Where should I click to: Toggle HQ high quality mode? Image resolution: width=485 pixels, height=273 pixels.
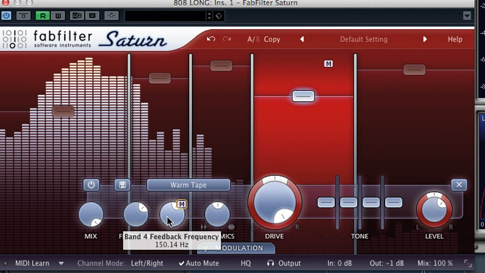click(x=245, y=263)
